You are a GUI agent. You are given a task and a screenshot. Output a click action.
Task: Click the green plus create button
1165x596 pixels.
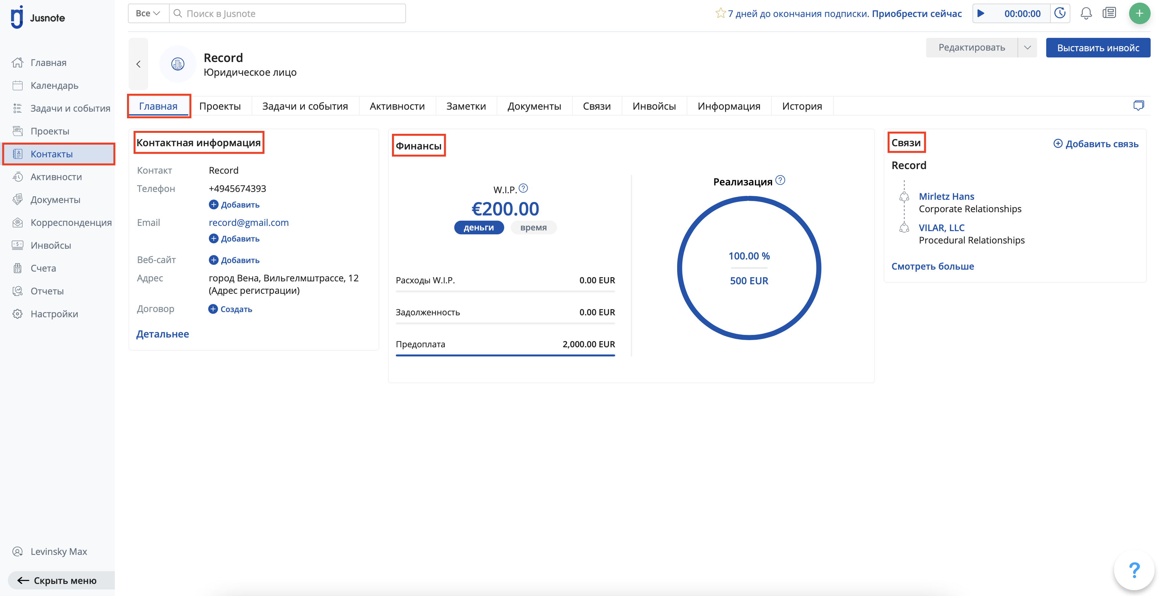point(1139,14)
